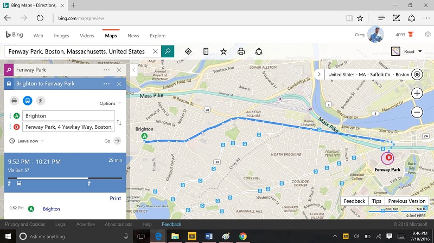Select transit mode bus icon
Screen dimensions: 434x243
point(28,101)
